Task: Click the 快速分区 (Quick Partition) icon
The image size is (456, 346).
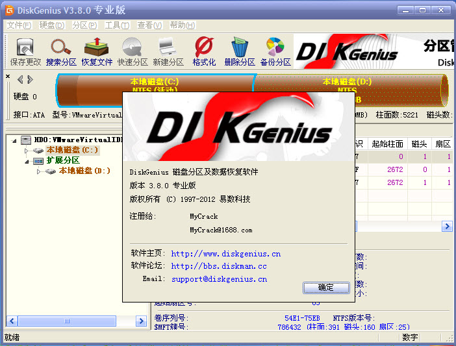Action: [x=133, y=51]
